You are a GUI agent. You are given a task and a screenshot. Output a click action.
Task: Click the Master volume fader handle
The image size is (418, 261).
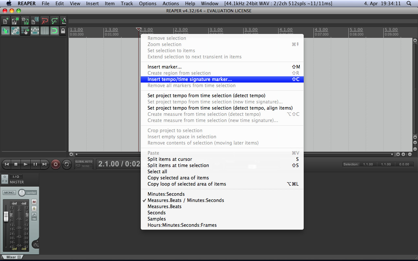point(6,216)
